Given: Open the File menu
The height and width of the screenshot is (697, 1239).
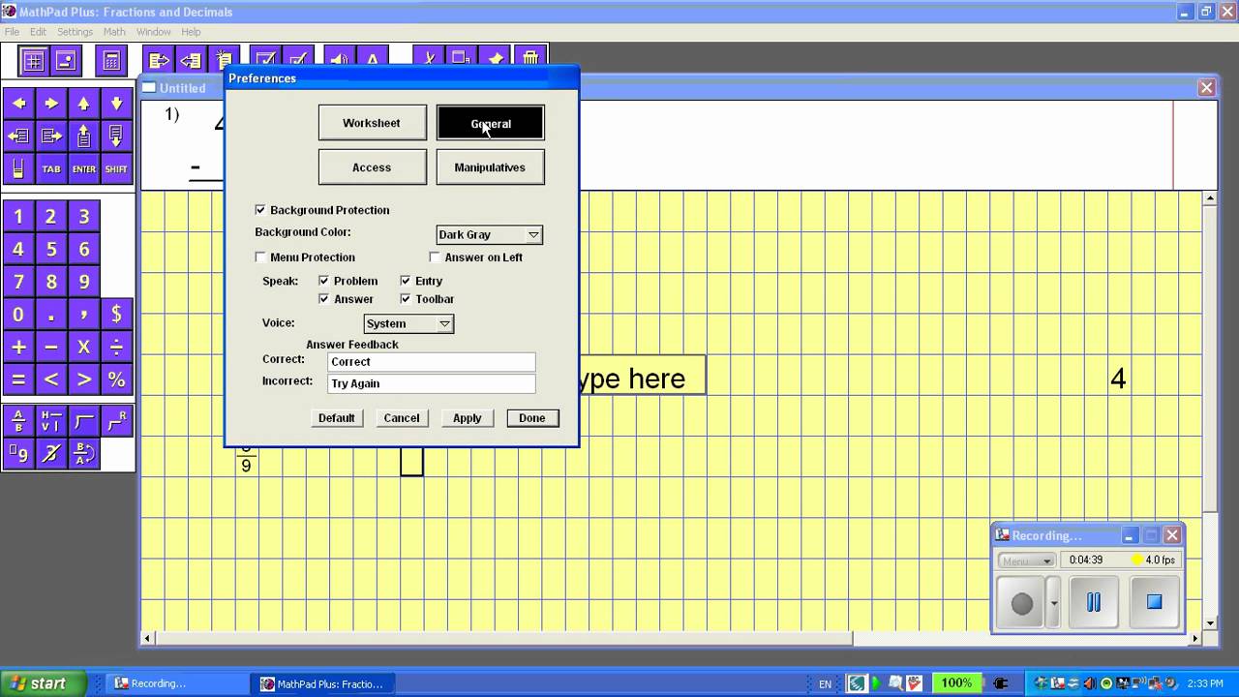Looking at the screenshot, I should 12,32.
